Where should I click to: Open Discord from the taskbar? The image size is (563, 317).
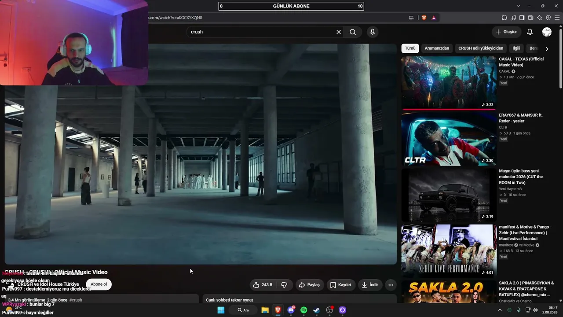coord(291,310)
